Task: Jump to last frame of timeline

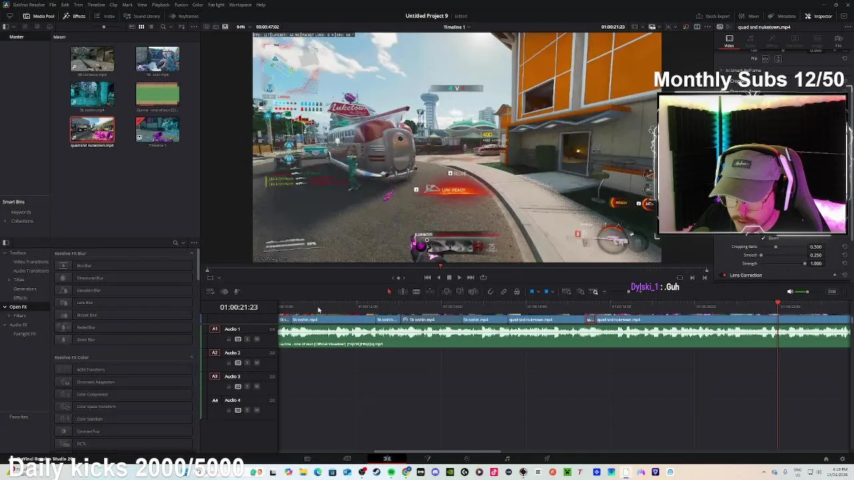Action: click(x=470, y=277)
